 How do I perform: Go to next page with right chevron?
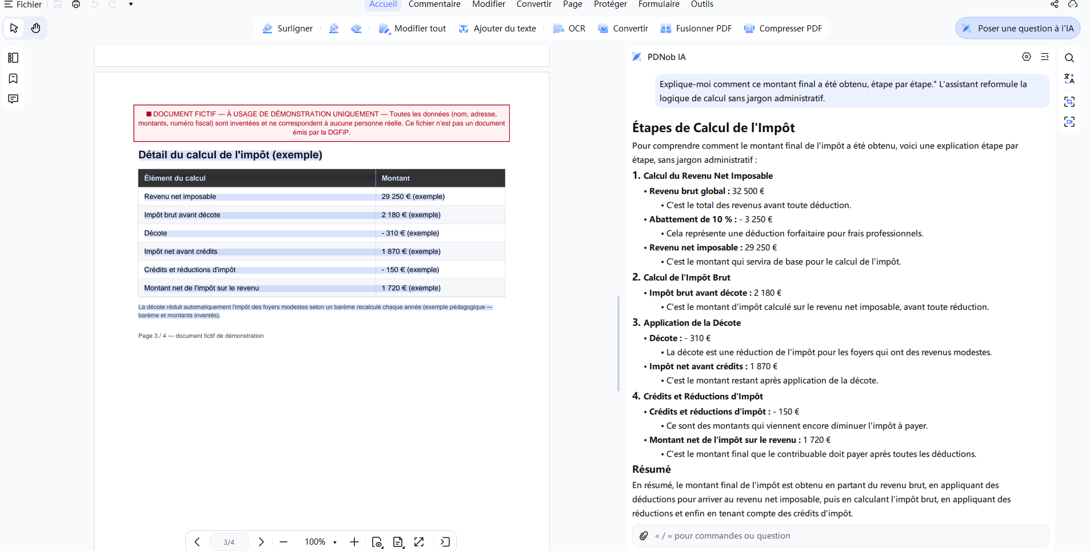tap(261, 542)
